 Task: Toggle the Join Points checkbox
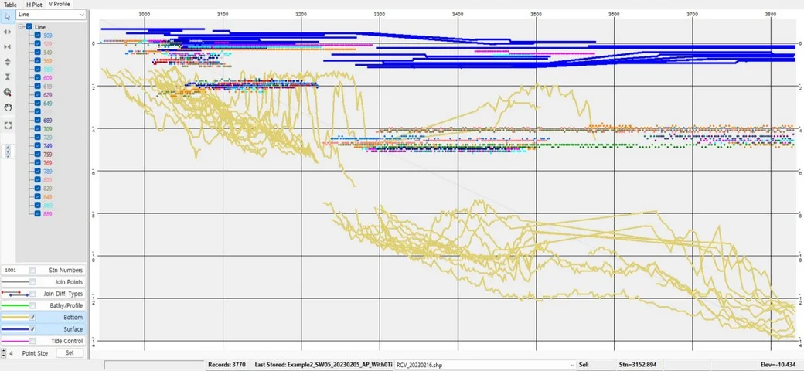(x=32, y=282)
